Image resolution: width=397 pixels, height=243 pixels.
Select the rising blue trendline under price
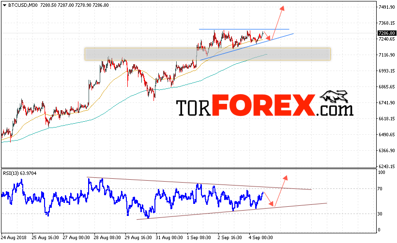[247, 47]
